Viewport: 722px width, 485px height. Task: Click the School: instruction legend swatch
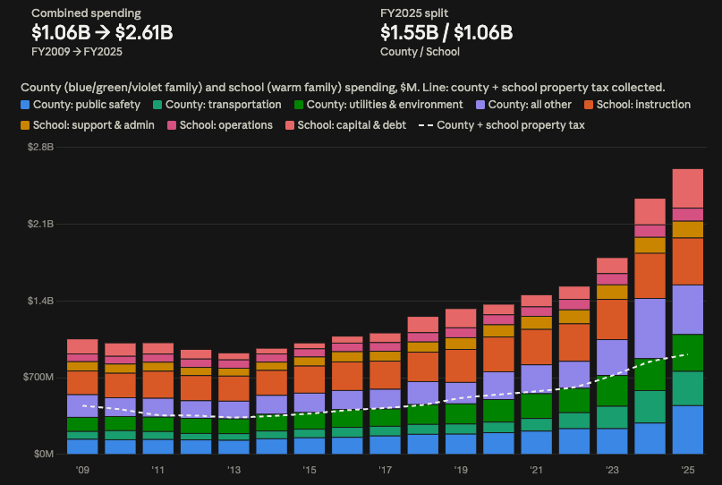pos(589,105)
